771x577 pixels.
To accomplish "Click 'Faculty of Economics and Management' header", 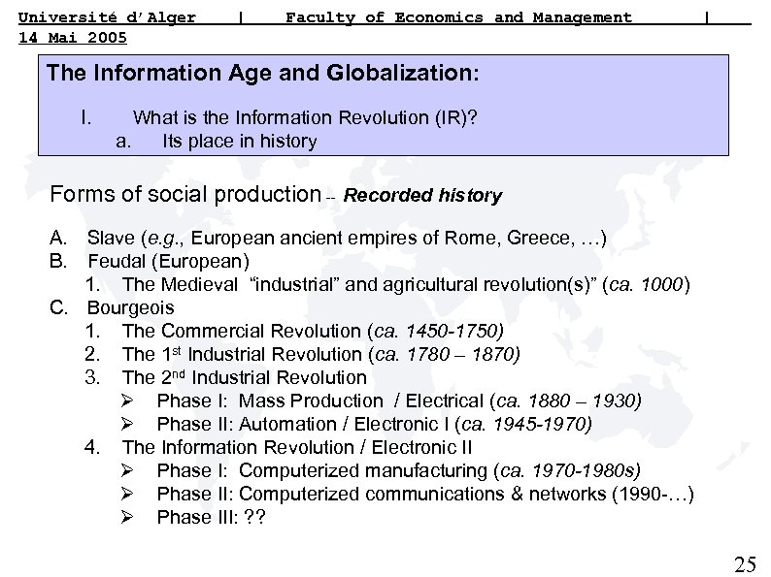I will click(458, 17).
